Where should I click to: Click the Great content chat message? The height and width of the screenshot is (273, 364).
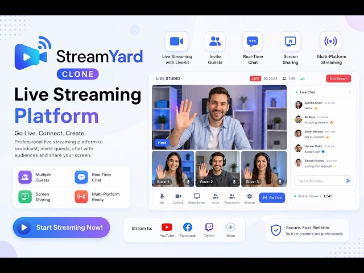[317, 137]
